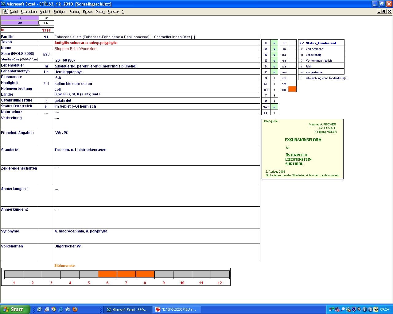The height and width of the screenshot is (314, 393).
Task: Open the Daten menu
Action: [100, 12]
